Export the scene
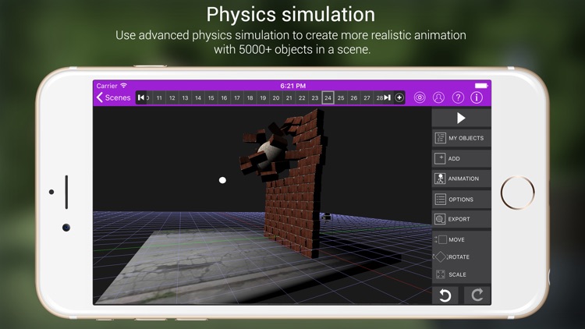This screenshot has width=585, height=329. [461, 219]
